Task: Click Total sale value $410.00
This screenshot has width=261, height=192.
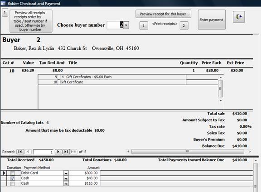Action: click(240, 114)
